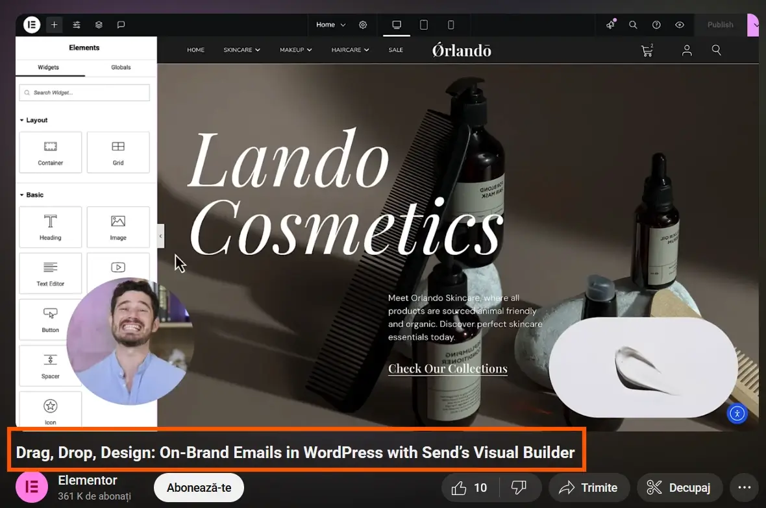Viewport: 766px width, 508px height.
Task: Click the Meet Orlando Skincare paragraph
Action: pos(465,317)
